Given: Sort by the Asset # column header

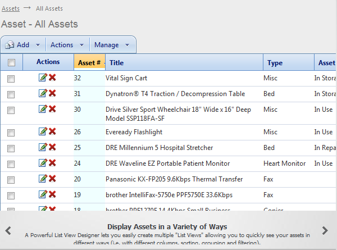Looking at the screenshot, I should coord(89,62).
